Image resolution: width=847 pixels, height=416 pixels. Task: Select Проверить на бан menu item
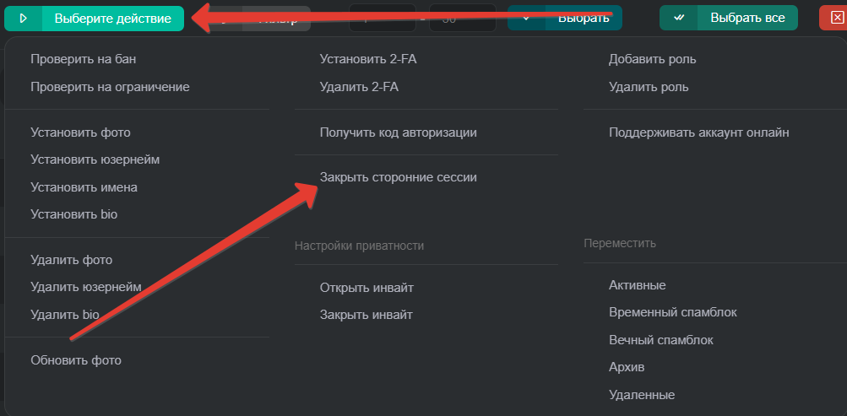(83, 59)
